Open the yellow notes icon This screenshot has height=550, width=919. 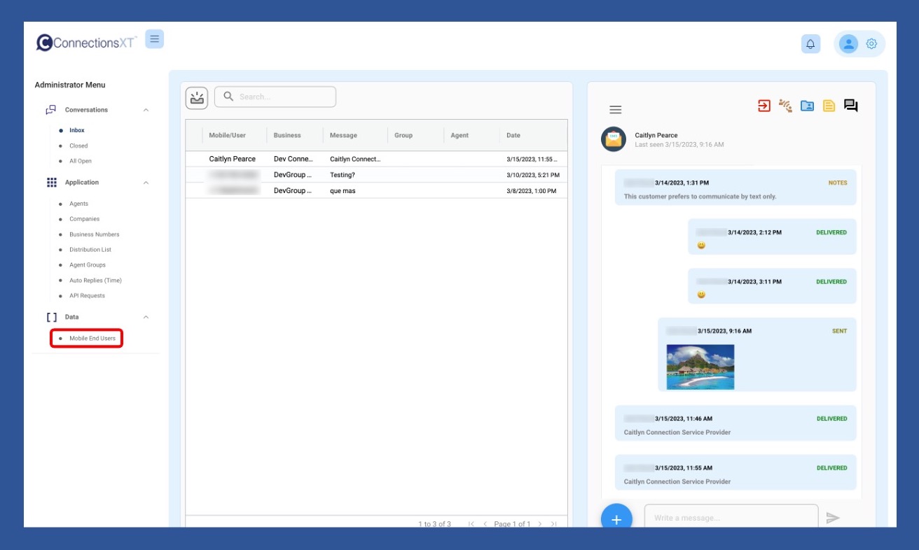[829, 106]
